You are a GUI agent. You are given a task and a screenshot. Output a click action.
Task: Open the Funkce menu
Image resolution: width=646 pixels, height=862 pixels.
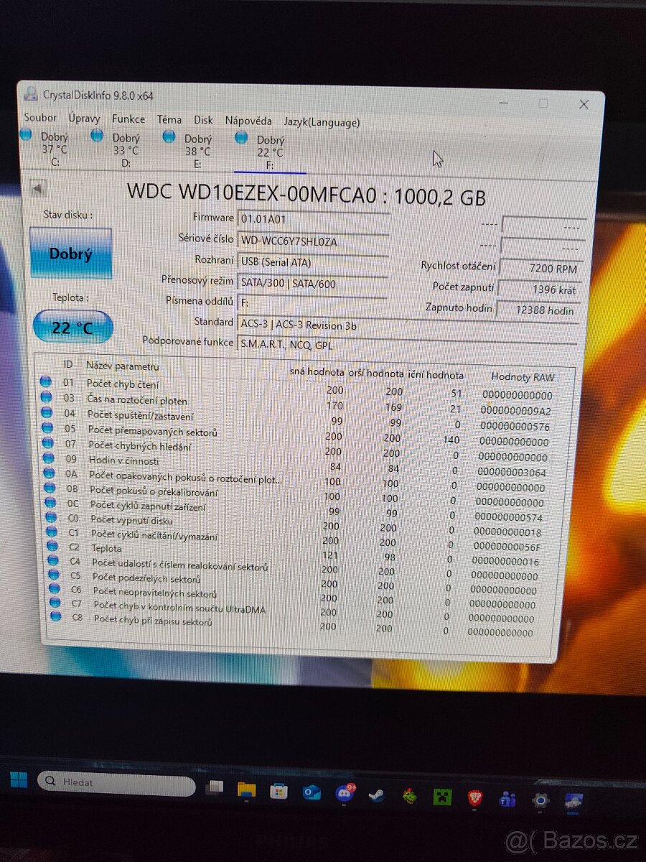pyautogui.click(x=128, y=118)
